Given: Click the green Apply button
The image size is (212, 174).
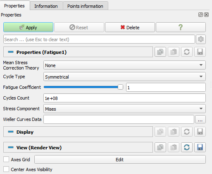Looking at the screenshot, I should [28, 28].
